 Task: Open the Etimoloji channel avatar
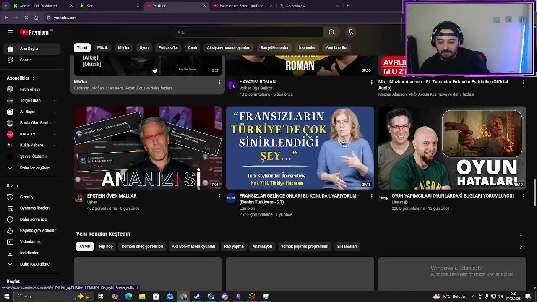click(231, 198)
